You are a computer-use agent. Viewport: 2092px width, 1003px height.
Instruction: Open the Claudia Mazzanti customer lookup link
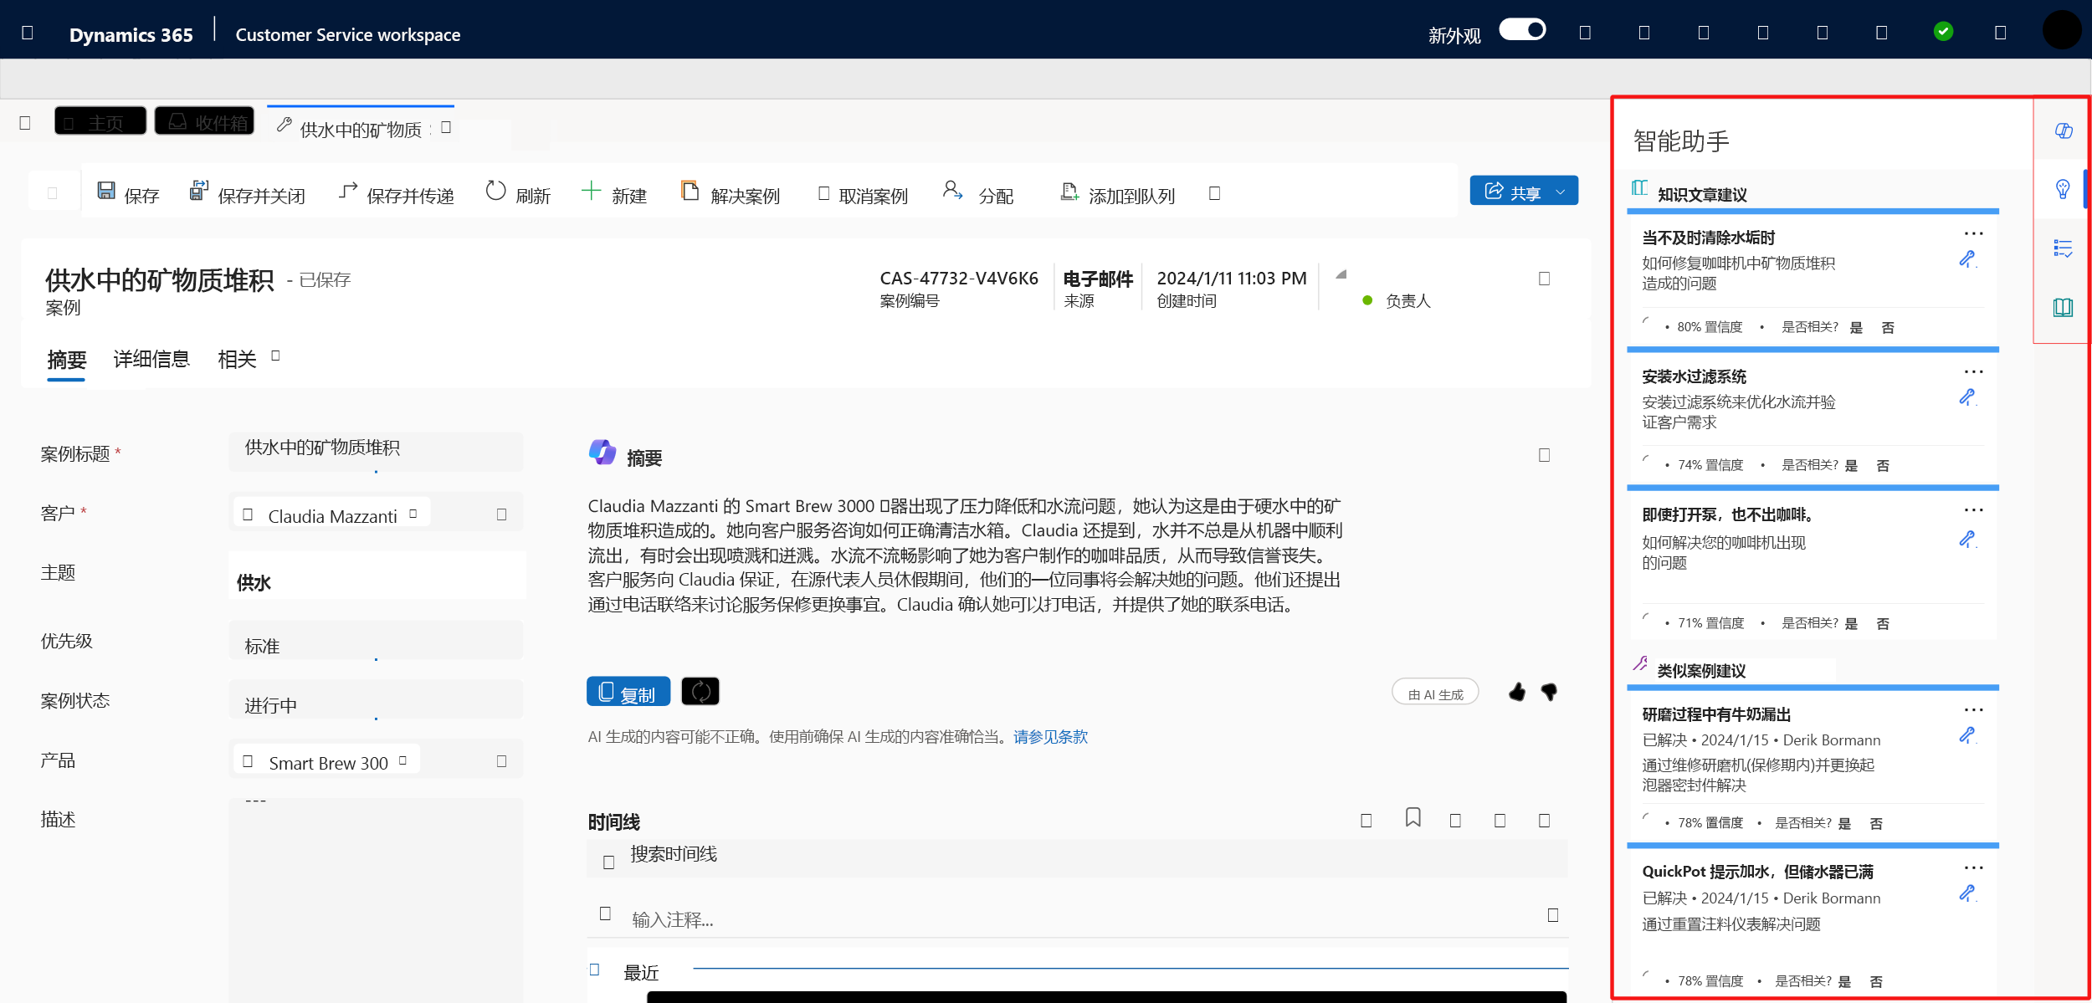(332, 516)
